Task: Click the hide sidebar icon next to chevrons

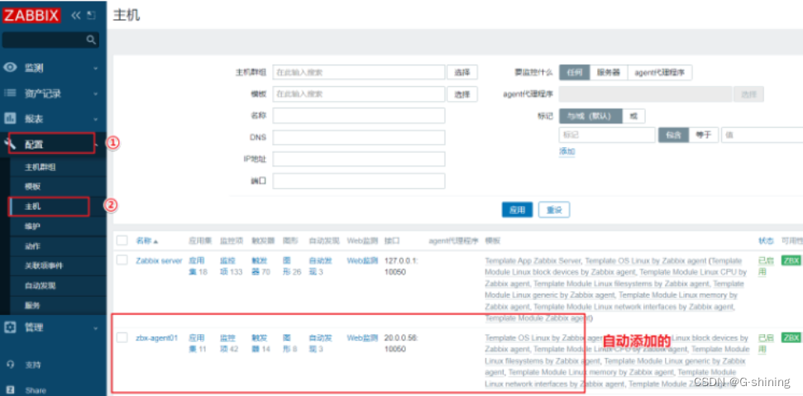Action: click(x=91, y=16)
